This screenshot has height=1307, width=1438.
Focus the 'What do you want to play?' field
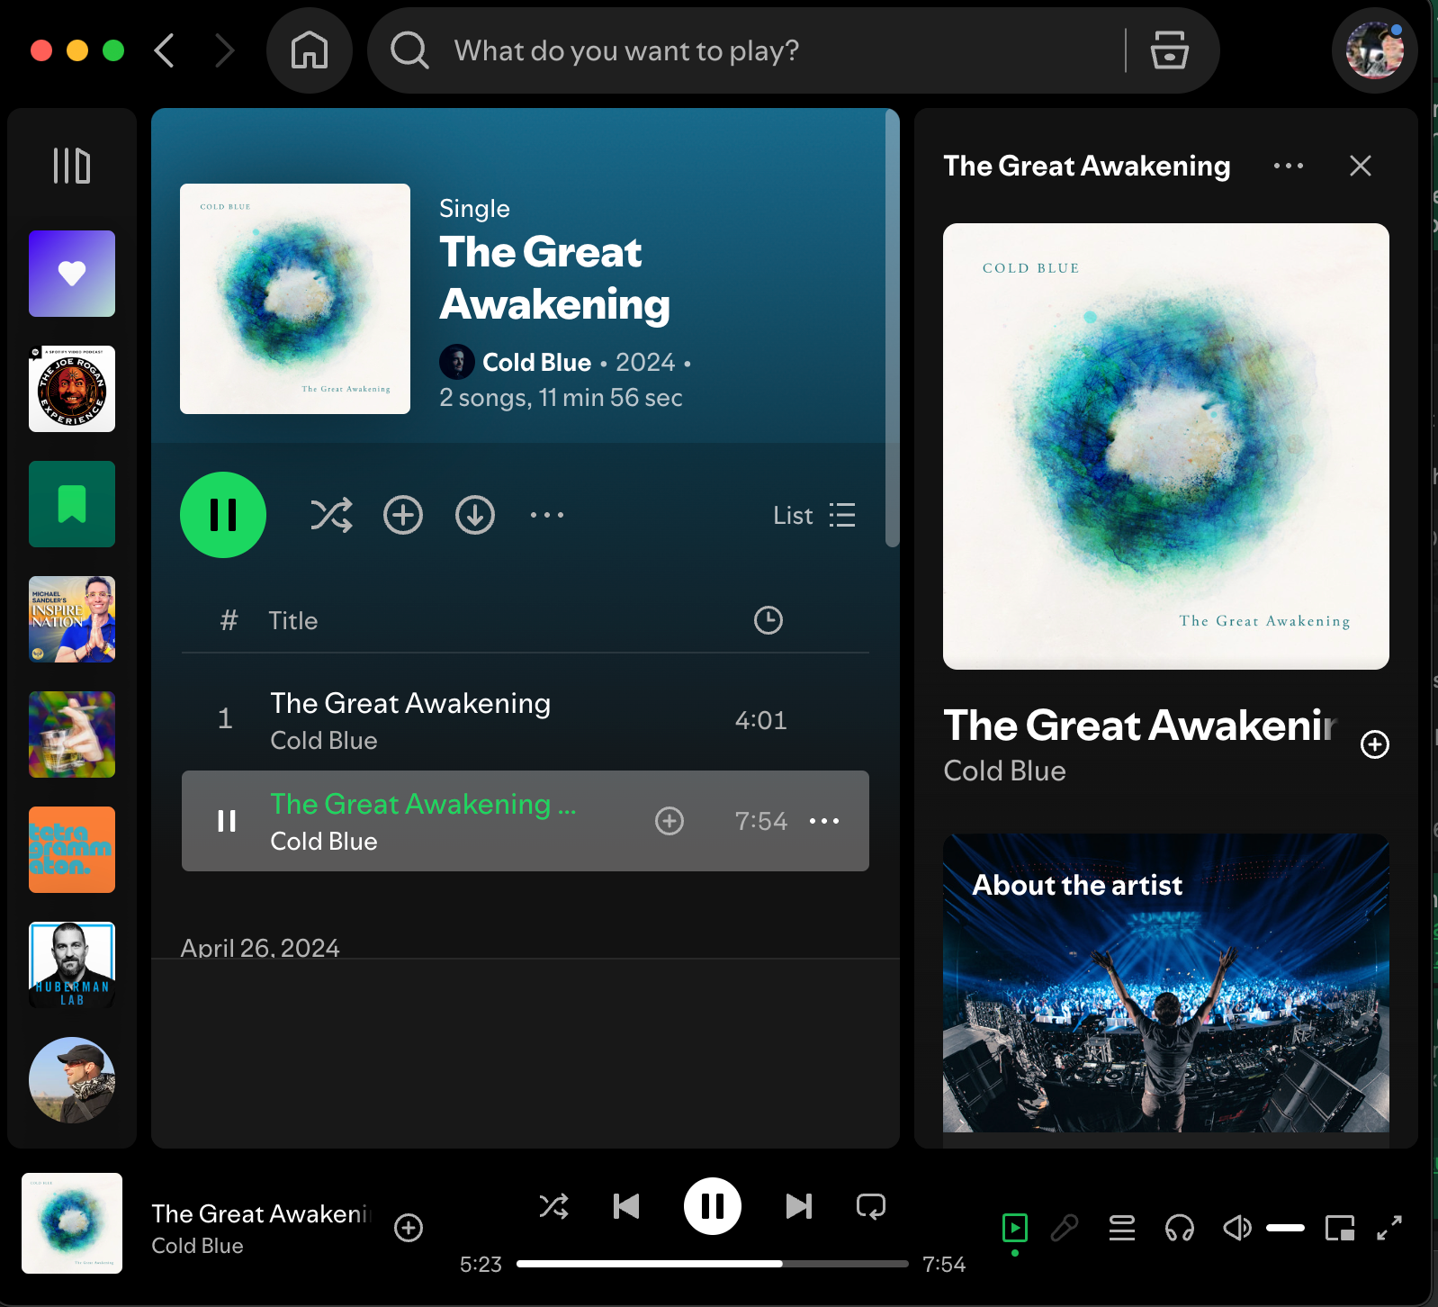(626, 50)
